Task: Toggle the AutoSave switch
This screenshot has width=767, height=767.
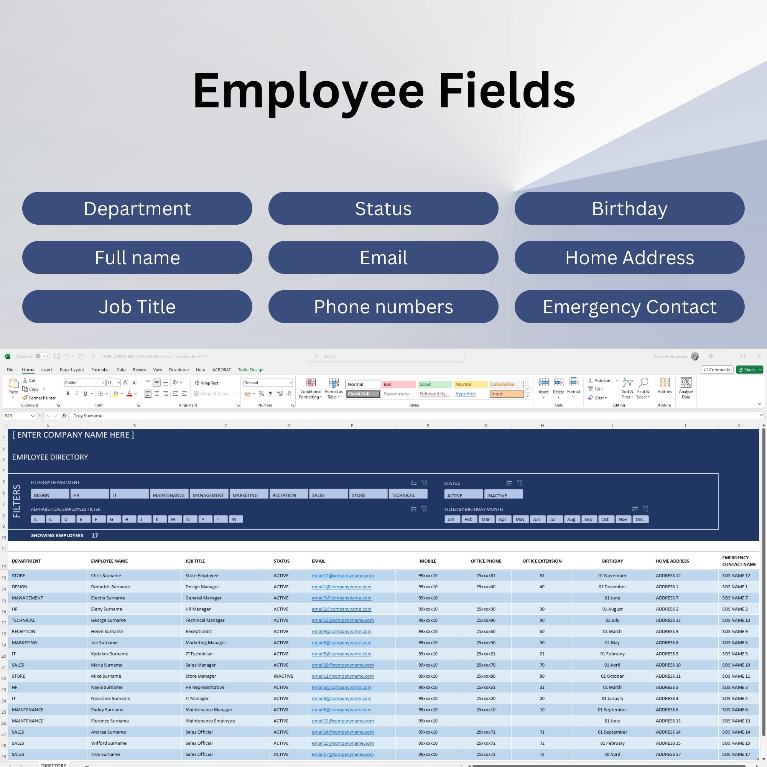Action: click(x=43, y=357)
